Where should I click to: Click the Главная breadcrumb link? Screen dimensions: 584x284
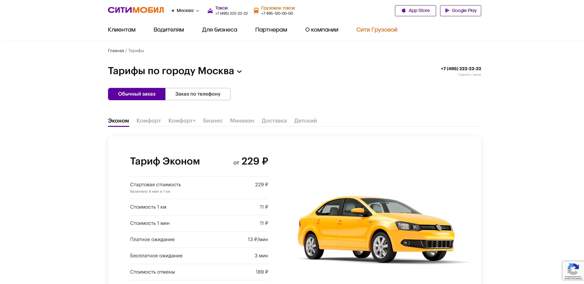pos(116,51)
